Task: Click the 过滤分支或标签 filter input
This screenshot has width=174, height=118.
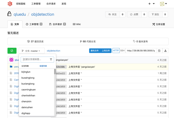Action: click(37, 60)
